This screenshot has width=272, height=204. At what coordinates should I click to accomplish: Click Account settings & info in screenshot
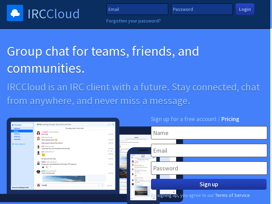(x=20, y=187)
